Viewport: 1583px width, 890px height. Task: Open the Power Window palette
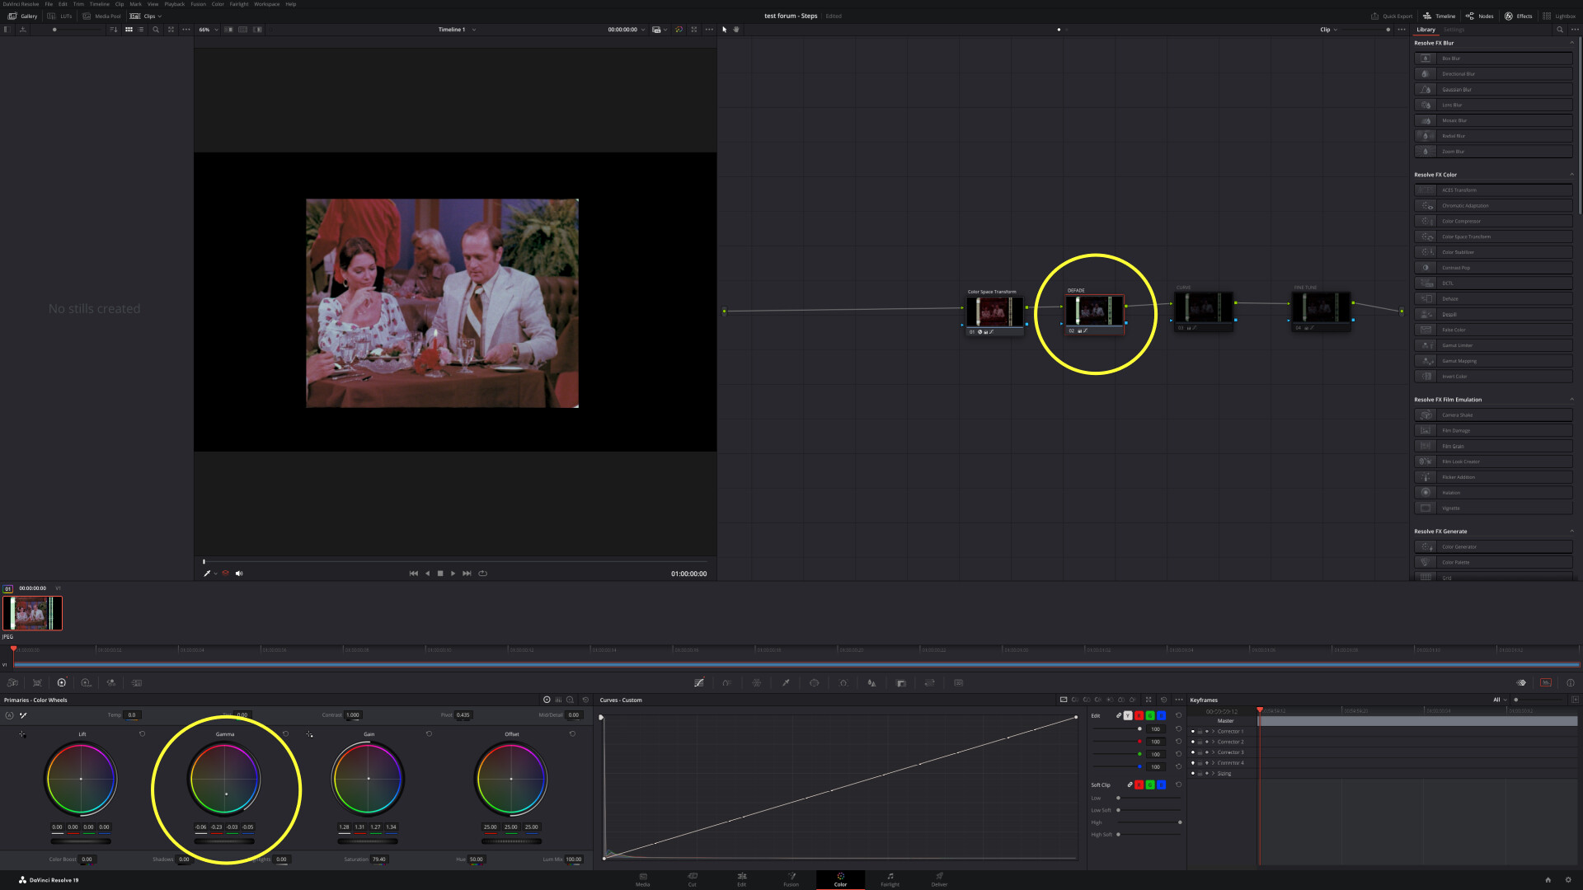pyautogui.click(x=815, y=682)
